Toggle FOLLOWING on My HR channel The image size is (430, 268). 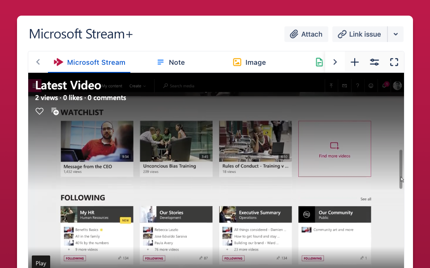point(74,258)
